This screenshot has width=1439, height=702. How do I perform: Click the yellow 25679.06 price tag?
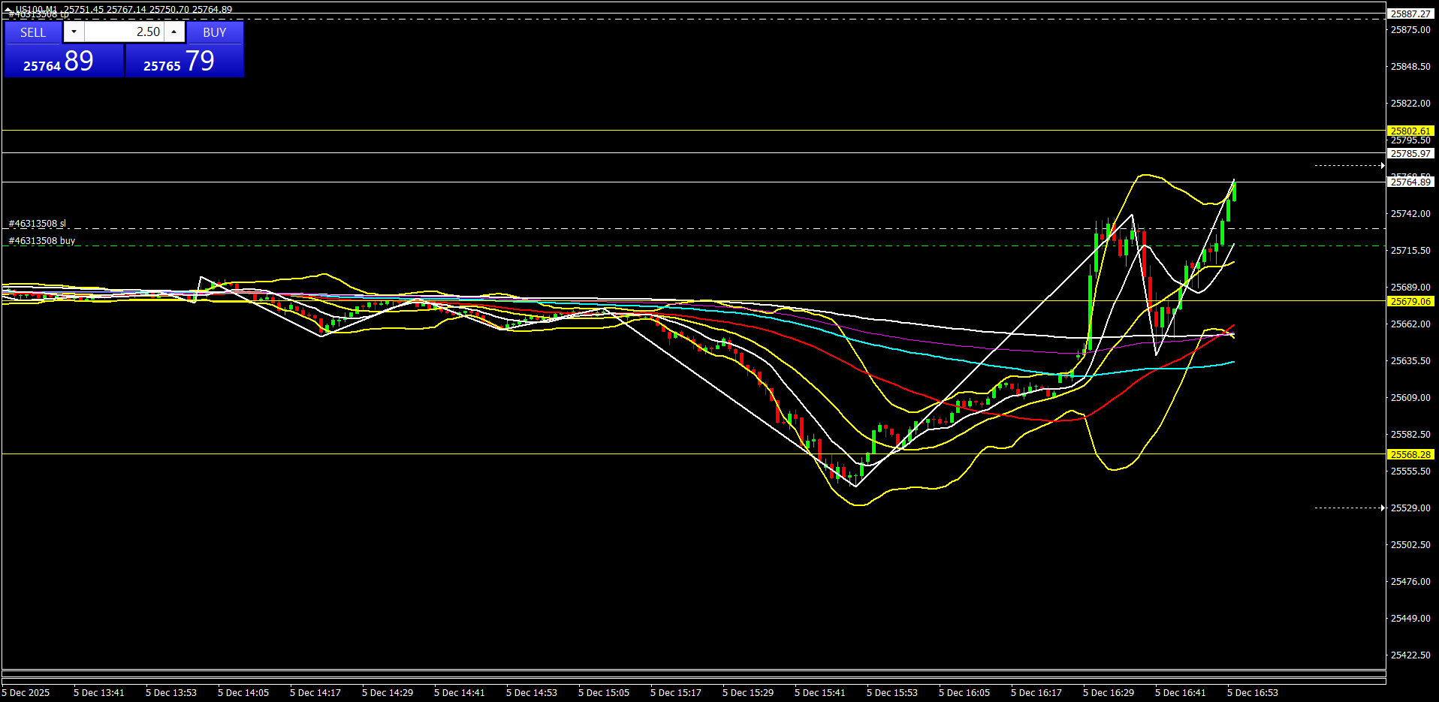pos(1410,301)
